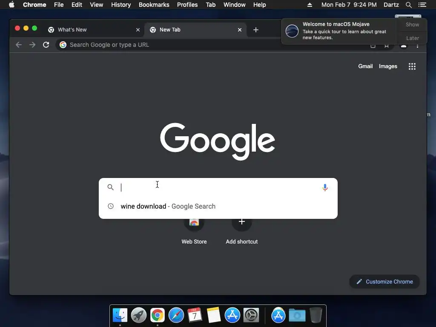
Task: Dismiss notification with Later
Action: pos(412,38)
